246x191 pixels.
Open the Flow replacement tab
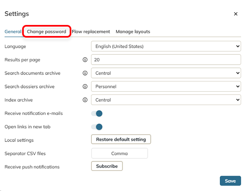pos(91,31)
